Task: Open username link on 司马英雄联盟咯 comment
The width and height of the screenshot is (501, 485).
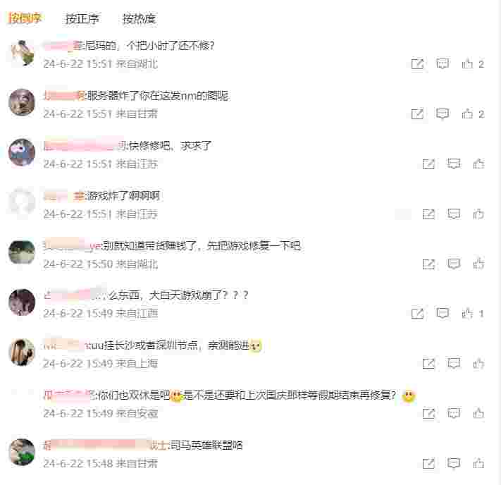Action: pos(106,445)
